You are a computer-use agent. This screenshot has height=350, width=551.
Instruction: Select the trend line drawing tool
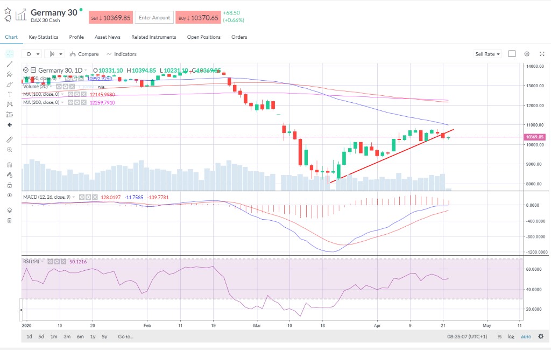(x=9, y=64)
